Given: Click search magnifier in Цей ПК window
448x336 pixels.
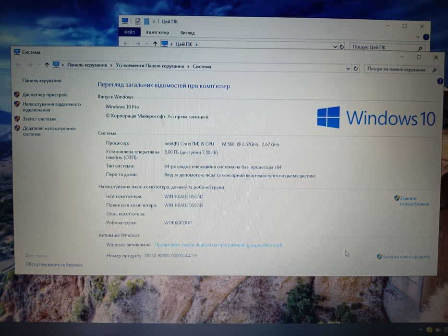Looking at the screenshot, I should pyautogui.click(x=420, y=48).
